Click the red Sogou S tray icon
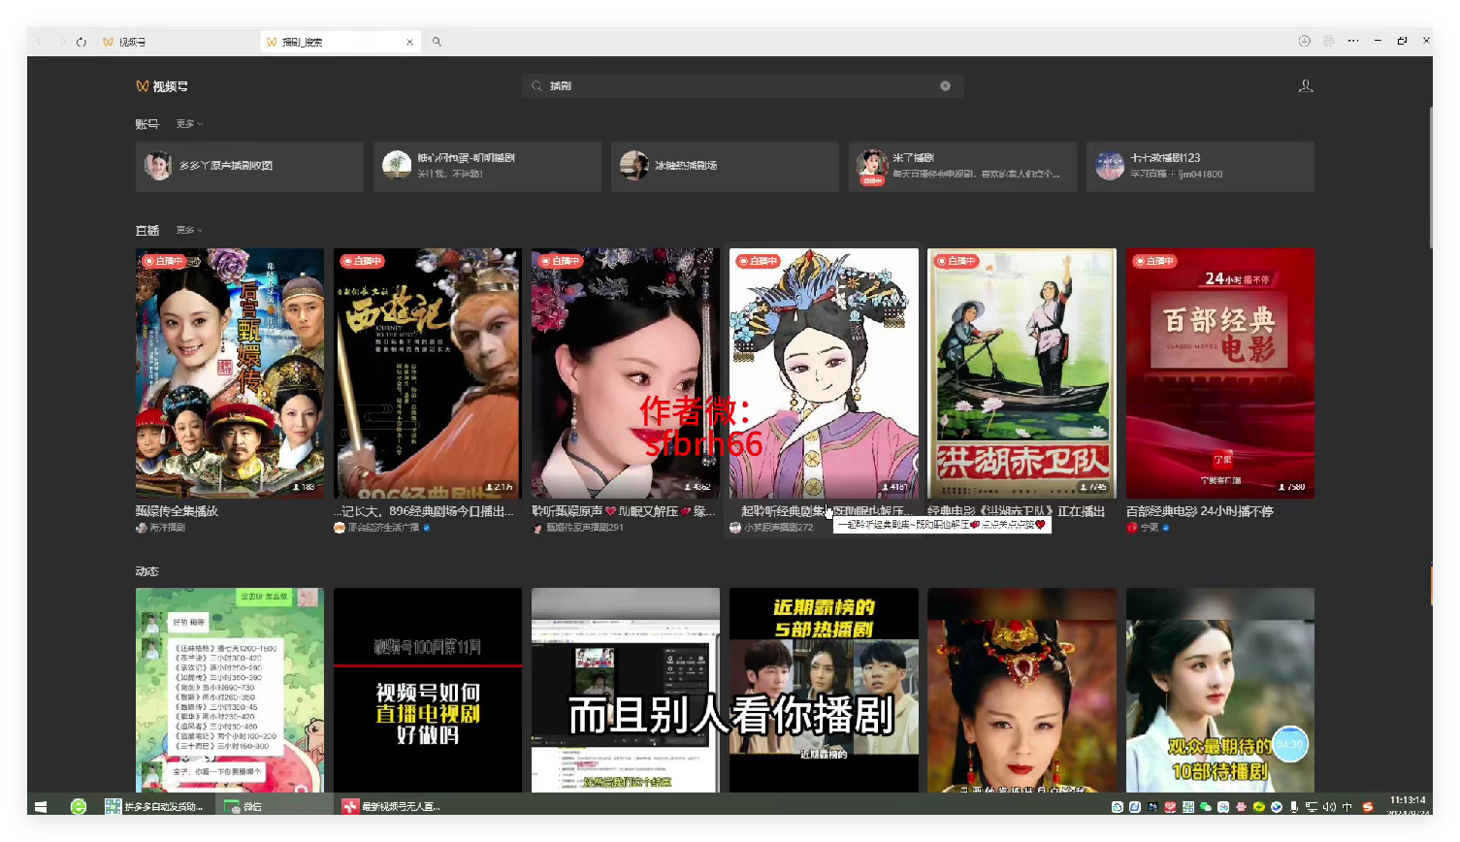This screenshot has height=842, width=1460. (1368, 807)
